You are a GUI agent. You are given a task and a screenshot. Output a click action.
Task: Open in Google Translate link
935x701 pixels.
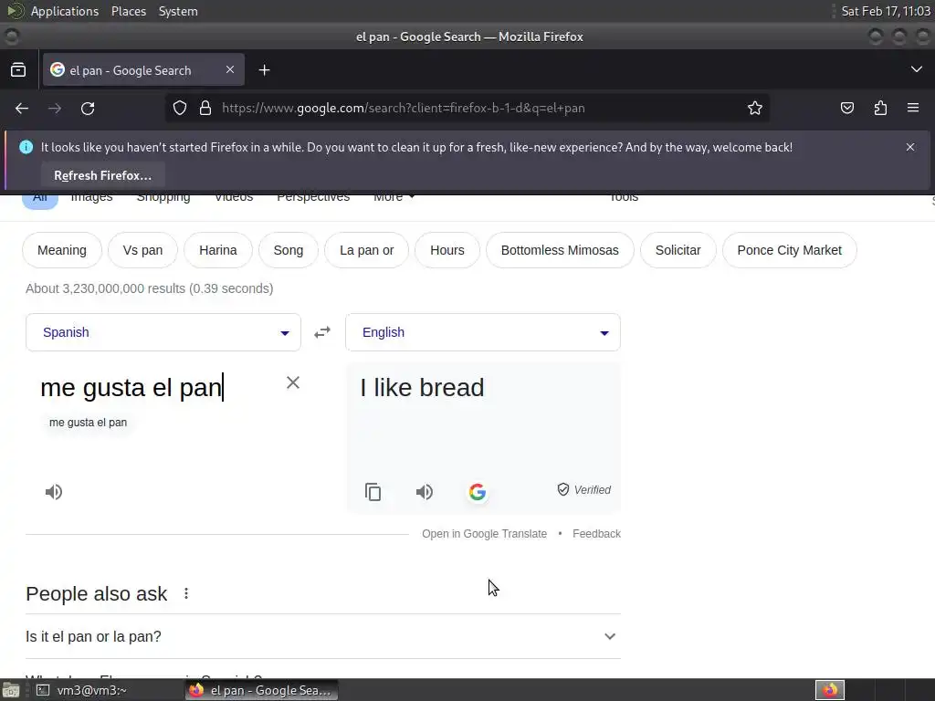pyautogui.click(x=484, y=533)
